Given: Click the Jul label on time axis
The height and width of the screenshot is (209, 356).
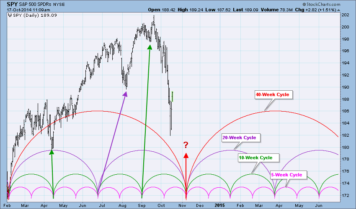Looking at the screenshot, I should (102, 206).
